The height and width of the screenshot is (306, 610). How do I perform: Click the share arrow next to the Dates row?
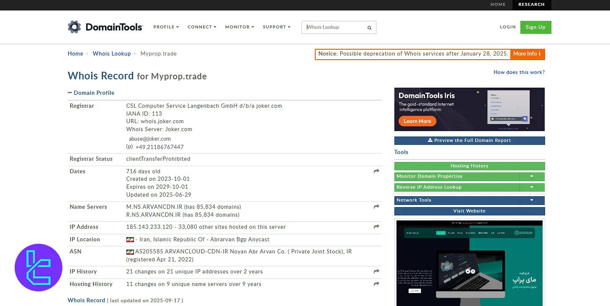pos(376,171)
